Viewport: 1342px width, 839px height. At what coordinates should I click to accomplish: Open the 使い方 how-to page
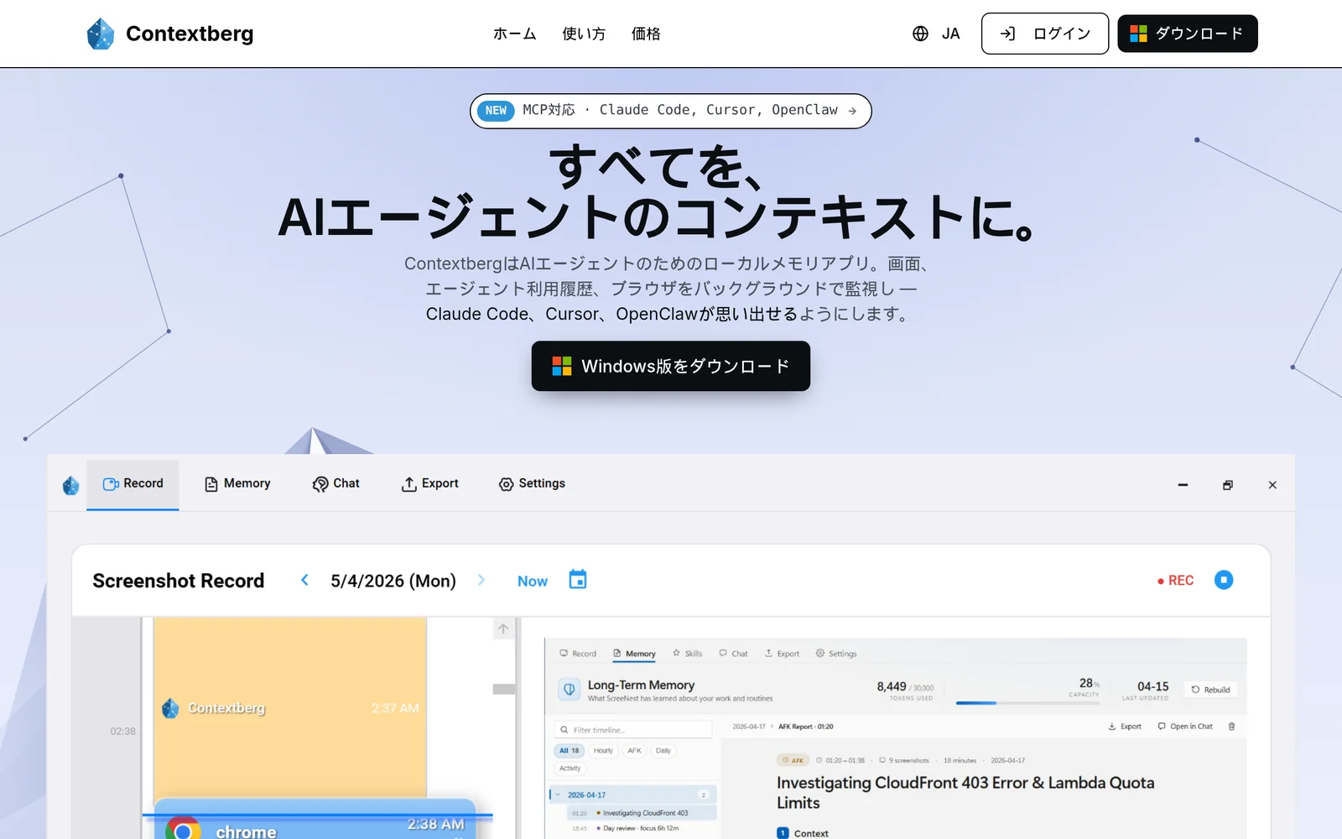tap(584, 34)
